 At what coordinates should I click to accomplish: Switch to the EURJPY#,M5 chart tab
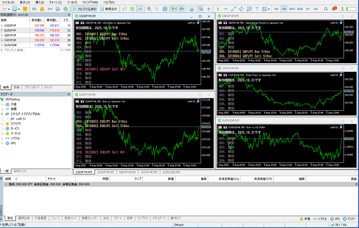106,172
